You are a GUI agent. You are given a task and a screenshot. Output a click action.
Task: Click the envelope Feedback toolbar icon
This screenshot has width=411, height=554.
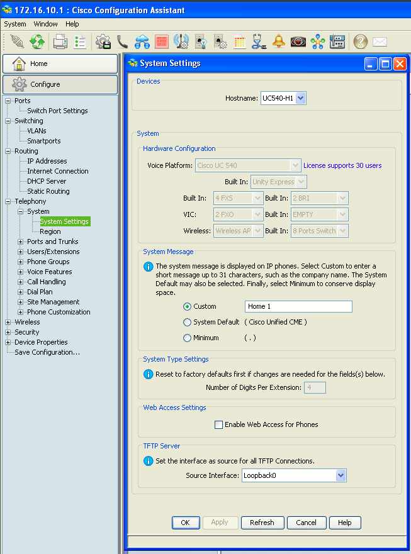click(380, 42)
